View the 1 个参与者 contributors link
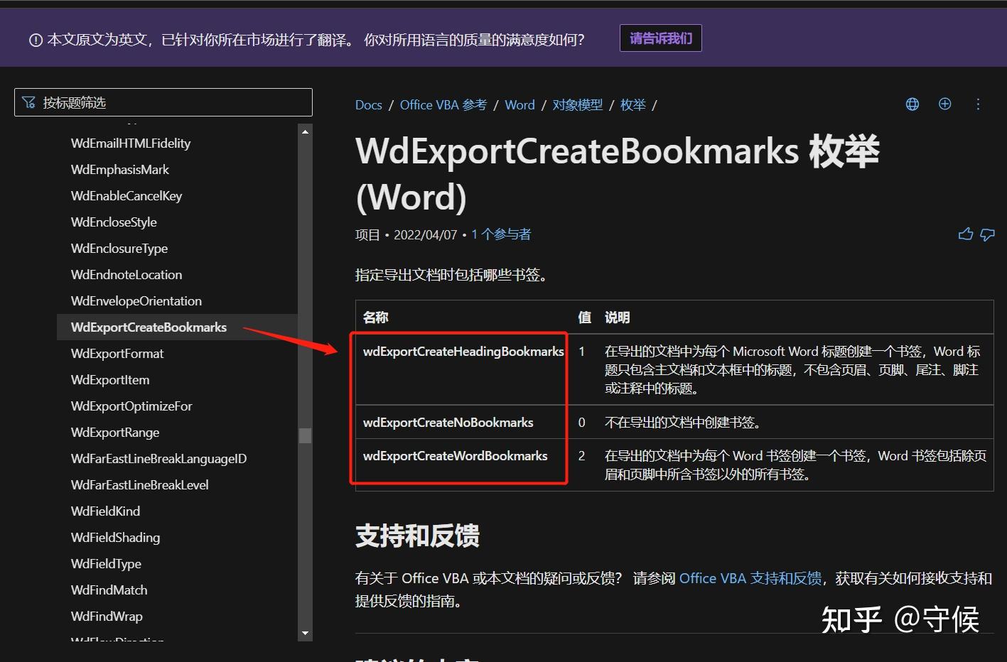1007x662 pixels. click(x=500, y=234)
